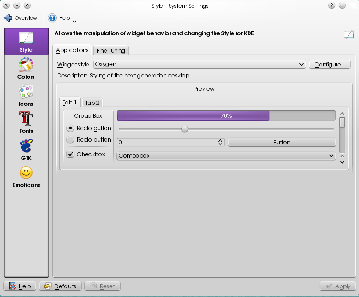The width and height of the screenshot is (359, 297).
Task: Click the Configure... button
Action: 330,64
